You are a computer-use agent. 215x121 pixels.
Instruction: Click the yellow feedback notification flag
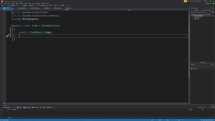point(185,1)
